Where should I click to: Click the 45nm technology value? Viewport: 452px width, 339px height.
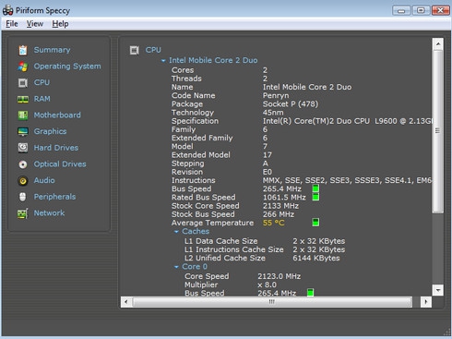(x=273, y=113)
